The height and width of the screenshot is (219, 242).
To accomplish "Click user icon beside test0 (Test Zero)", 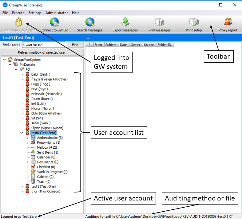I will coord(27,133).
